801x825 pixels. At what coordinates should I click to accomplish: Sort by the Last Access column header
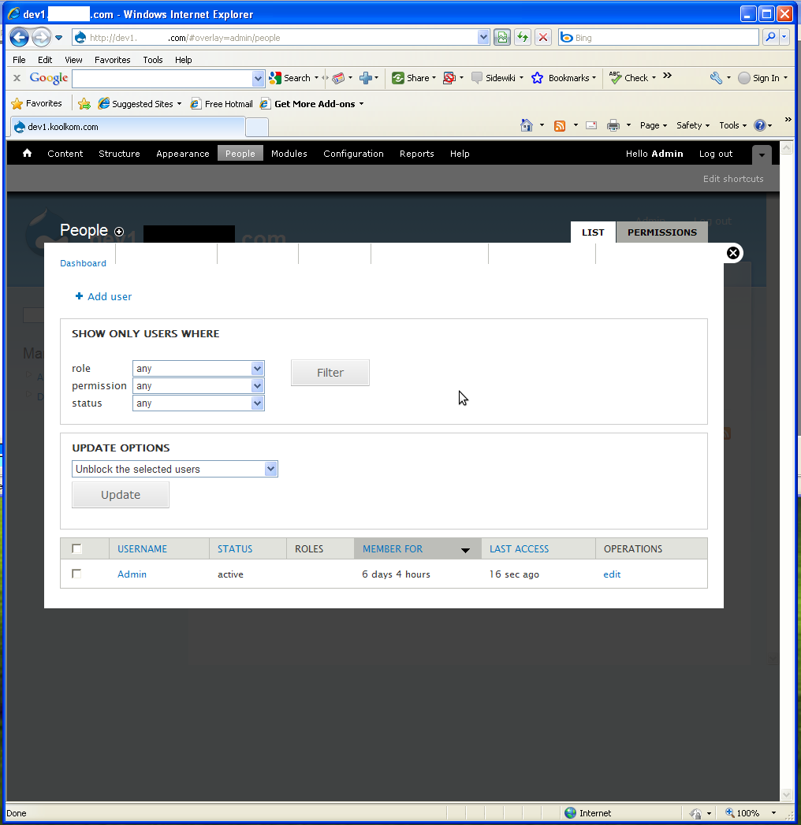pos(519,548)
